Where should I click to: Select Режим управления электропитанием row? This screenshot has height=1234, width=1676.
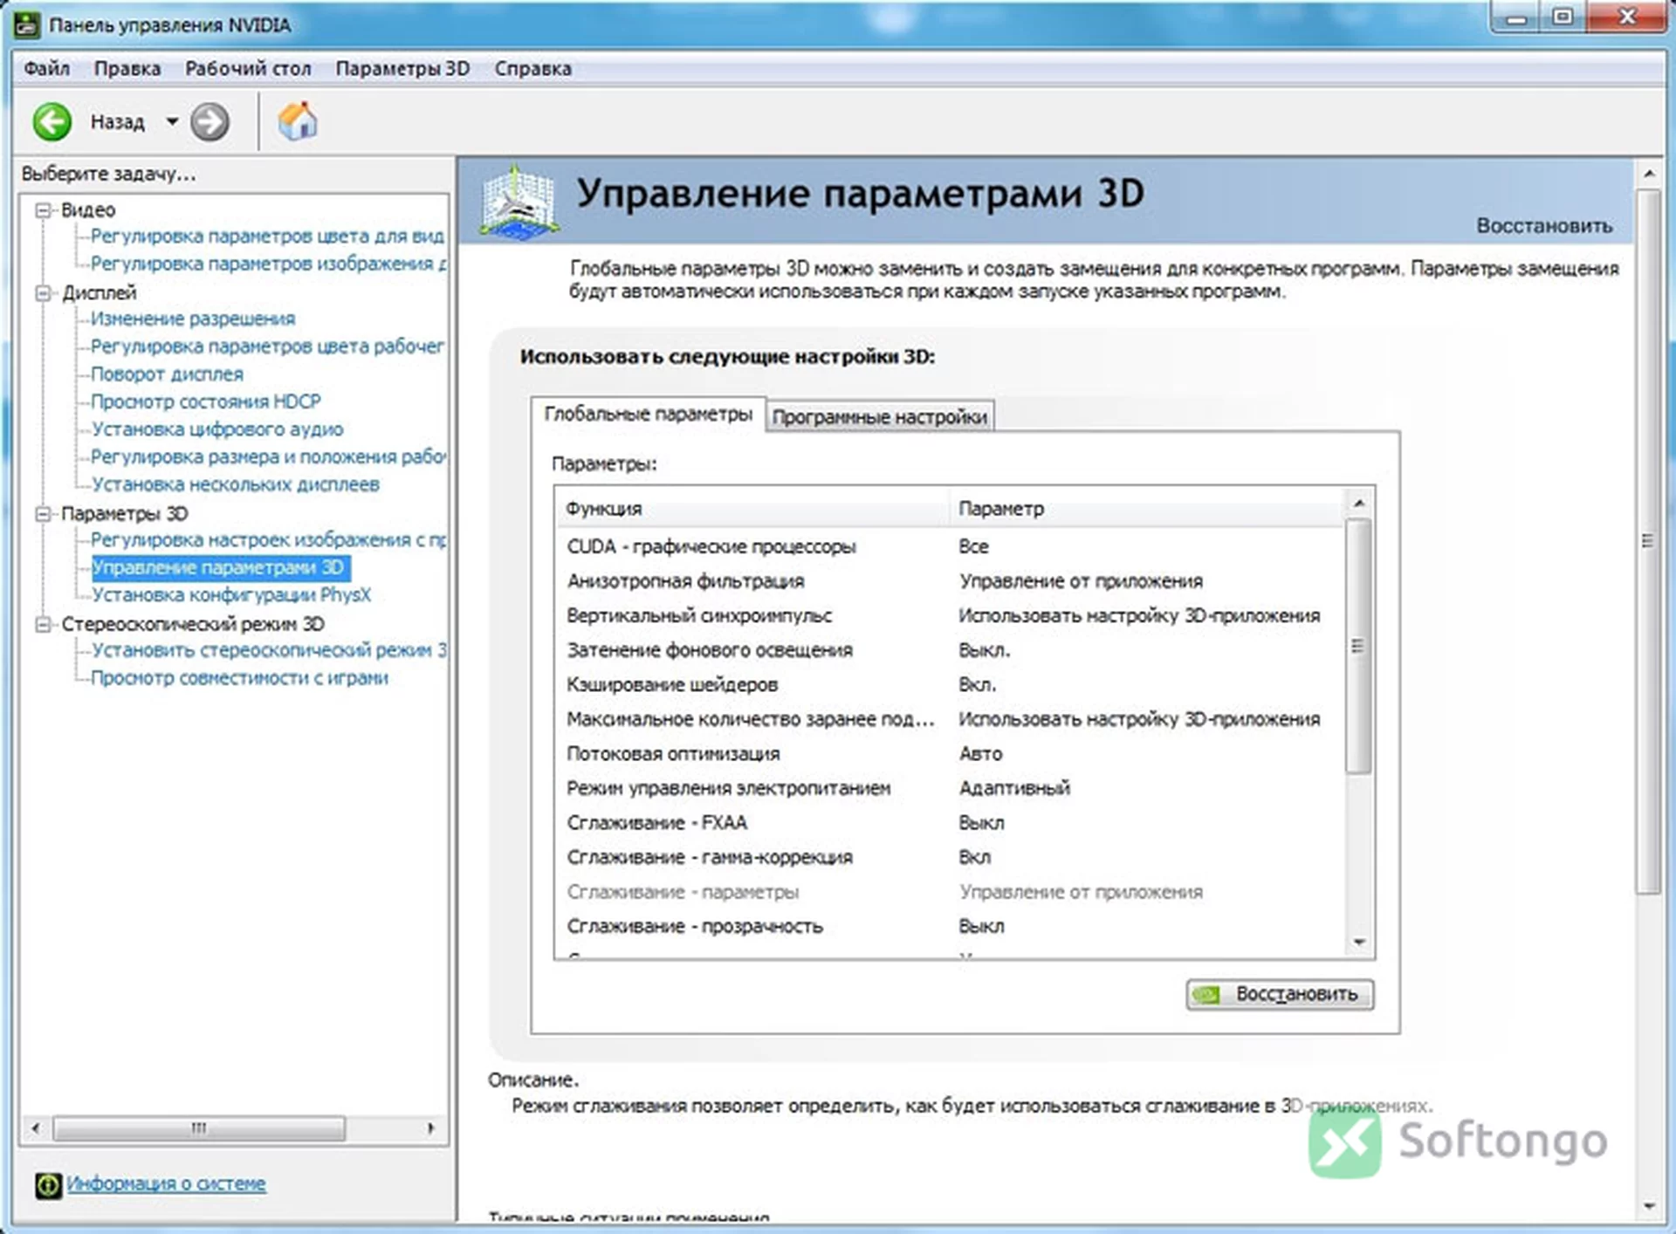point(949,788)
